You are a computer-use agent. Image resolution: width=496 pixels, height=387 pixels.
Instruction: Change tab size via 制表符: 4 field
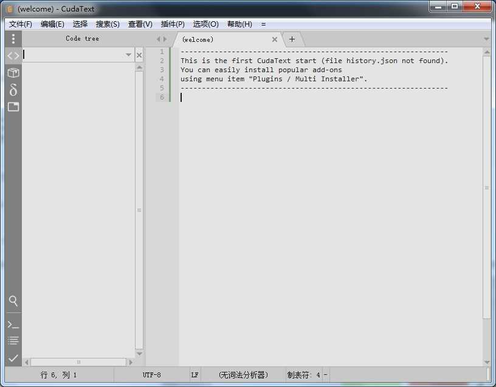pos(304,375)
